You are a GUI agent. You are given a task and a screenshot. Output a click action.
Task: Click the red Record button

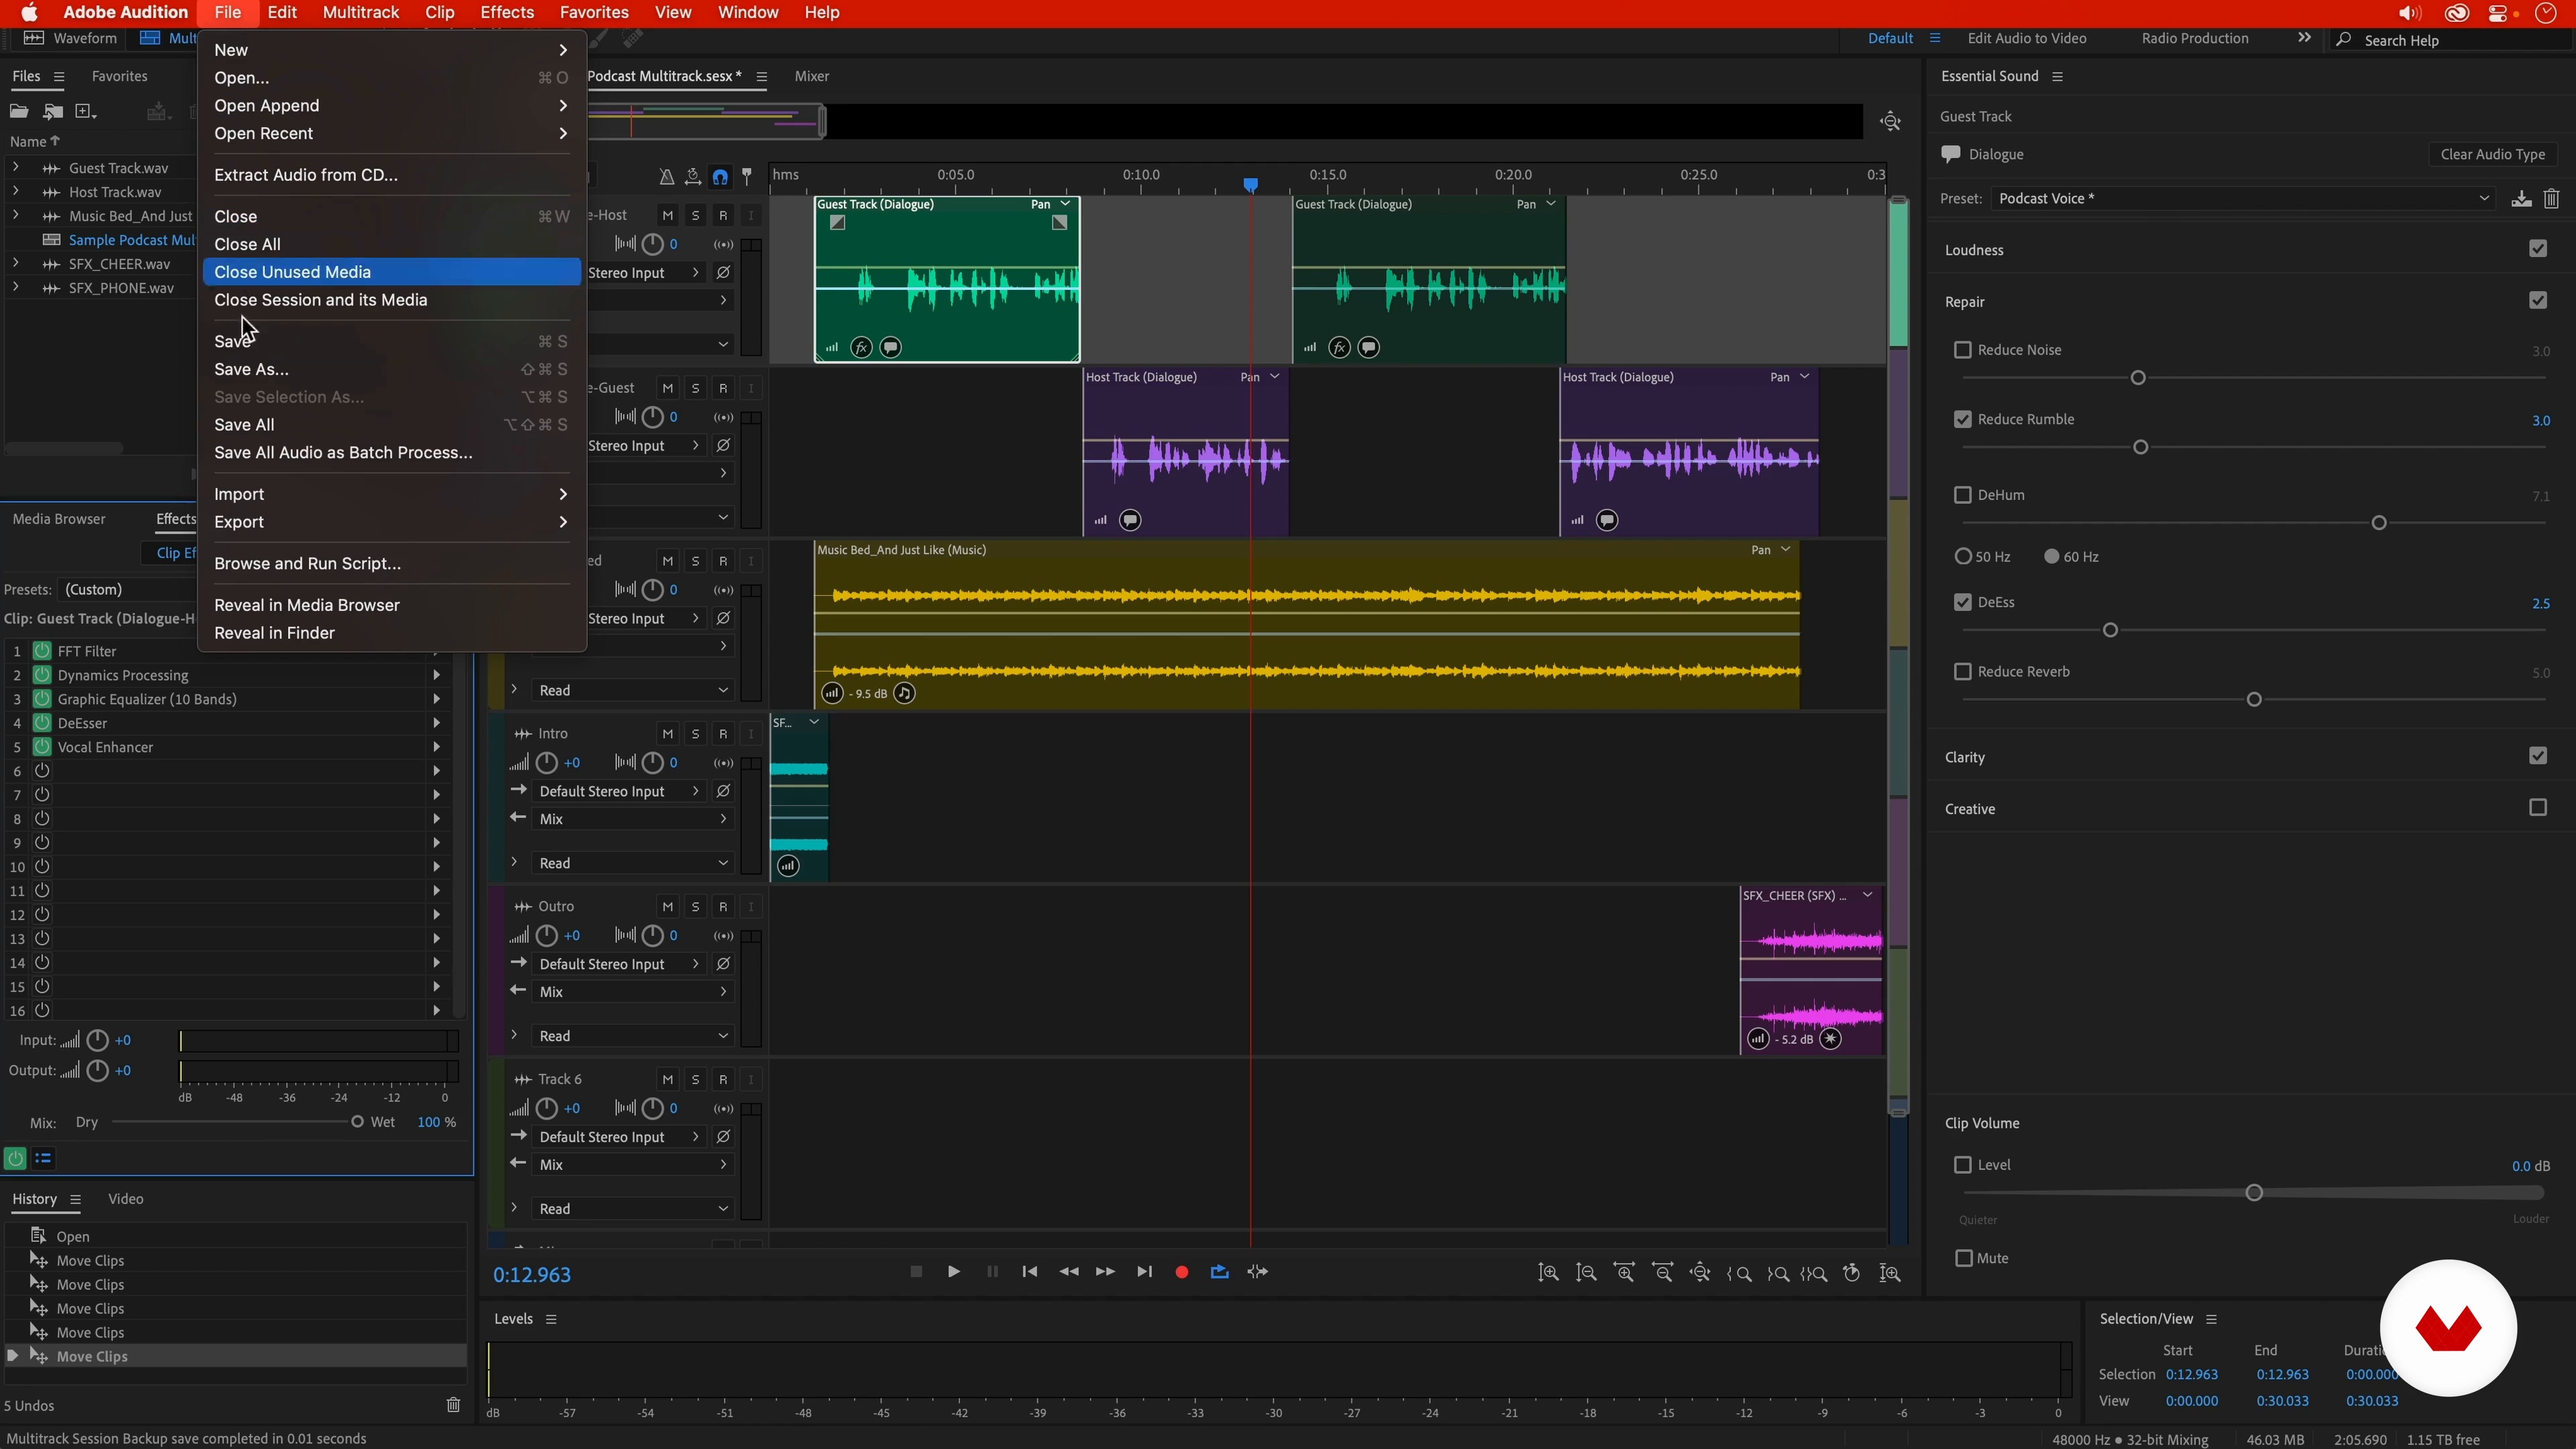click(x=1182, y=1272)
